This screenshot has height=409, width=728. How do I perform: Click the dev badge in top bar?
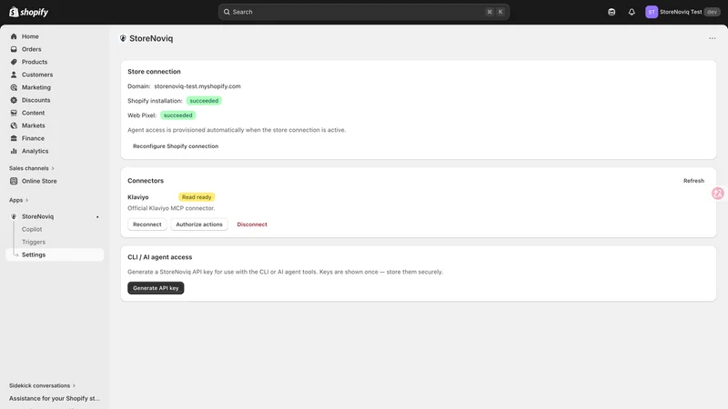pos(712,12)
